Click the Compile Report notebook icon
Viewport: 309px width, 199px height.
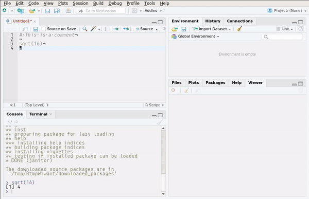coord(107,29)
